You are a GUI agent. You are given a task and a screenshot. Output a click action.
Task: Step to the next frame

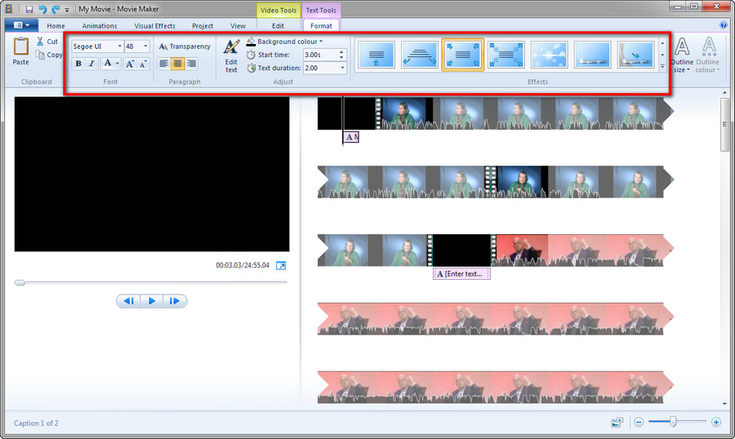175,301
